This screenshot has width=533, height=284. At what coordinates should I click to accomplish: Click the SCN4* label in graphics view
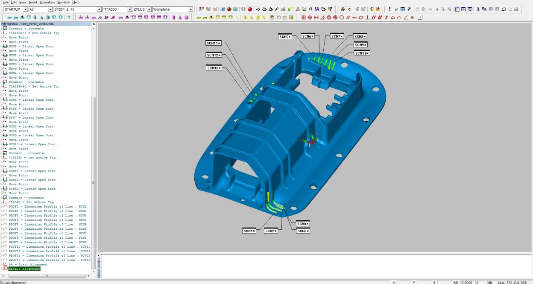coord(303,224)
